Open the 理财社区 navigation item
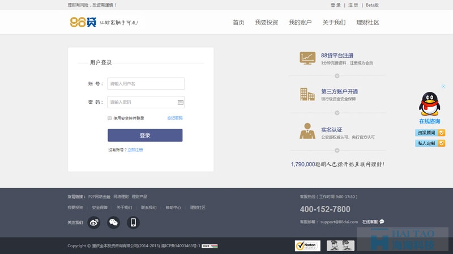The height and width of the screenshot is (254, 453). click(x=367, y=22)
